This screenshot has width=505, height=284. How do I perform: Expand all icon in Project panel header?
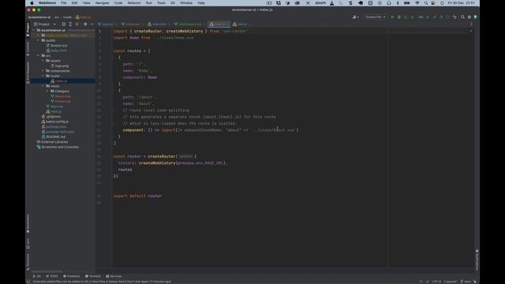coord(70,24)
